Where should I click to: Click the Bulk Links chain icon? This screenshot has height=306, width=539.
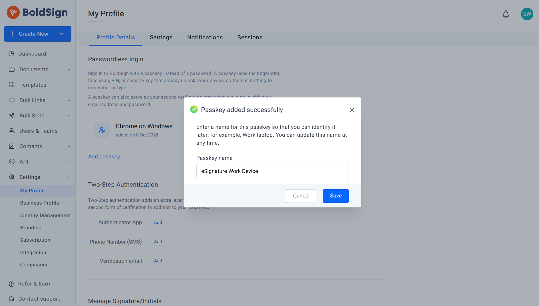(x=12, y=100)
